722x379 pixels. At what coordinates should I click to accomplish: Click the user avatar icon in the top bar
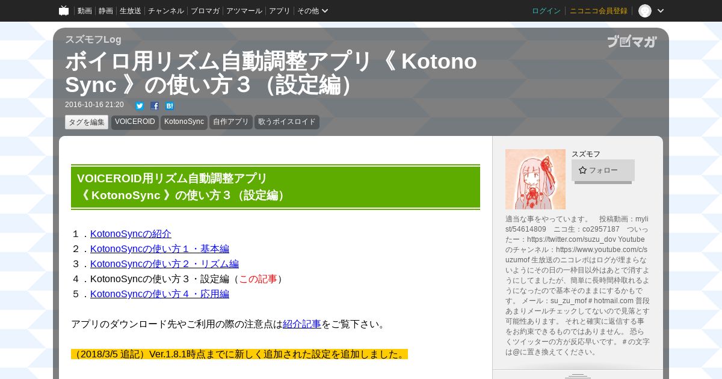[645, 11]
